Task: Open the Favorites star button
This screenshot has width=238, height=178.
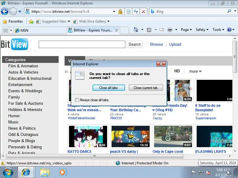Action: click(13, 21)
